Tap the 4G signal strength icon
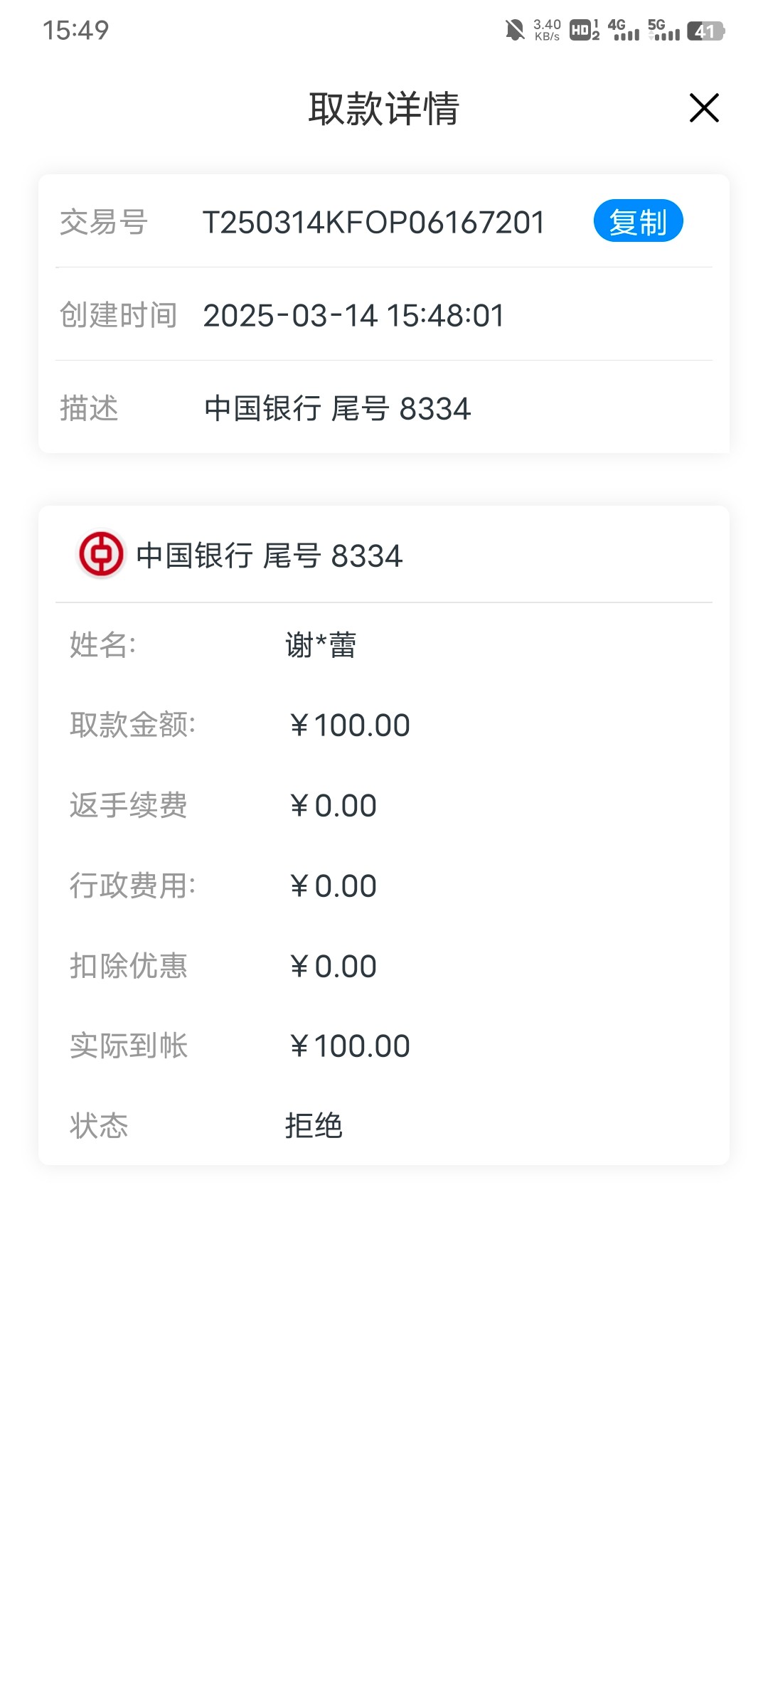Screen dimensions: 768x1707 624,31
